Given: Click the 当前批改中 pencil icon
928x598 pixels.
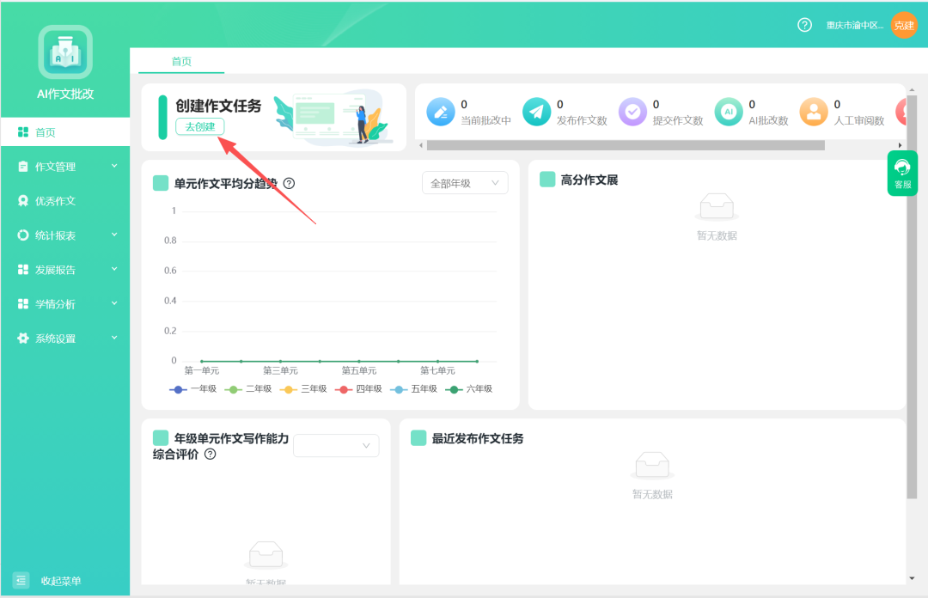Looking at the screenshot, I should (x=440, y=112).
